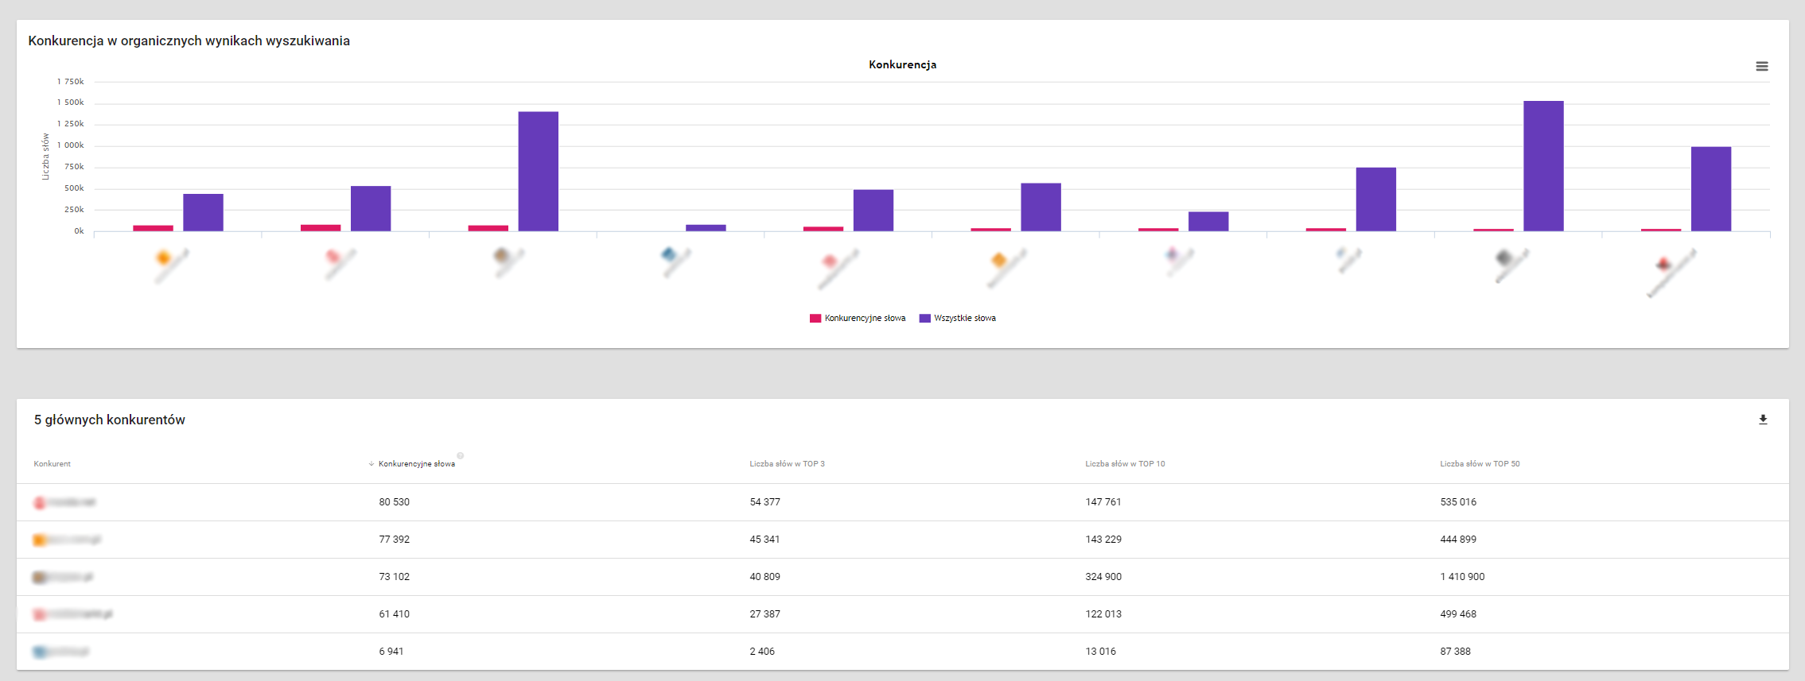Open the chart hamburger context menu

coord(1761,67)
